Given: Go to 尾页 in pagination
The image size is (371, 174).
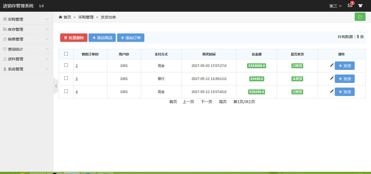Looking at the screenshot, I should click(223, 102).
